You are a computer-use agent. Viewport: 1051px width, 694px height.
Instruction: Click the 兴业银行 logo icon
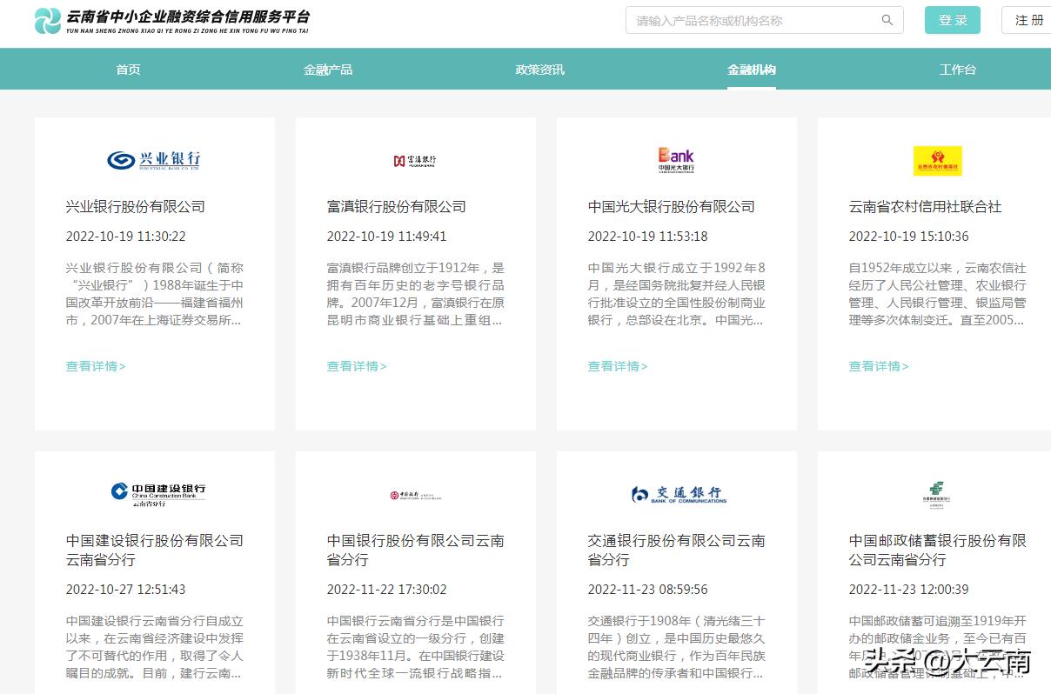tap(154, 160)
